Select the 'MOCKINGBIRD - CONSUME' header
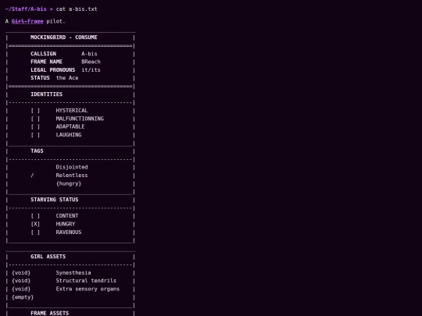 [x=64, y=37]
